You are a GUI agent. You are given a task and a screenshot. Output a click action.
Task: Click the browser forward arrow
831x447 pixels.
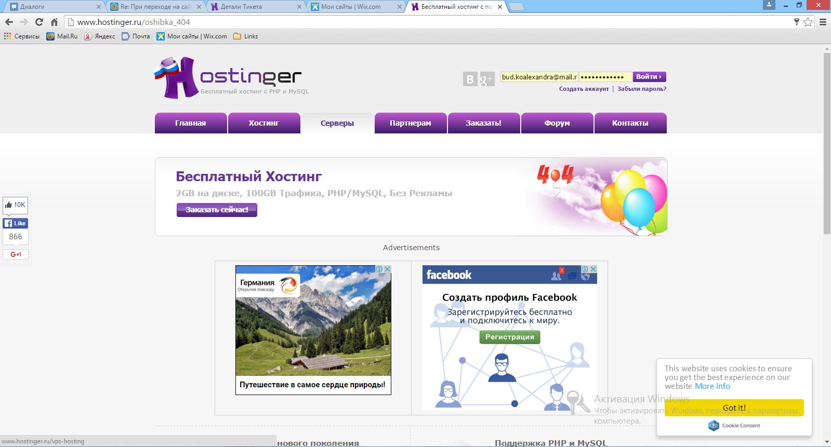click(24, 22)
